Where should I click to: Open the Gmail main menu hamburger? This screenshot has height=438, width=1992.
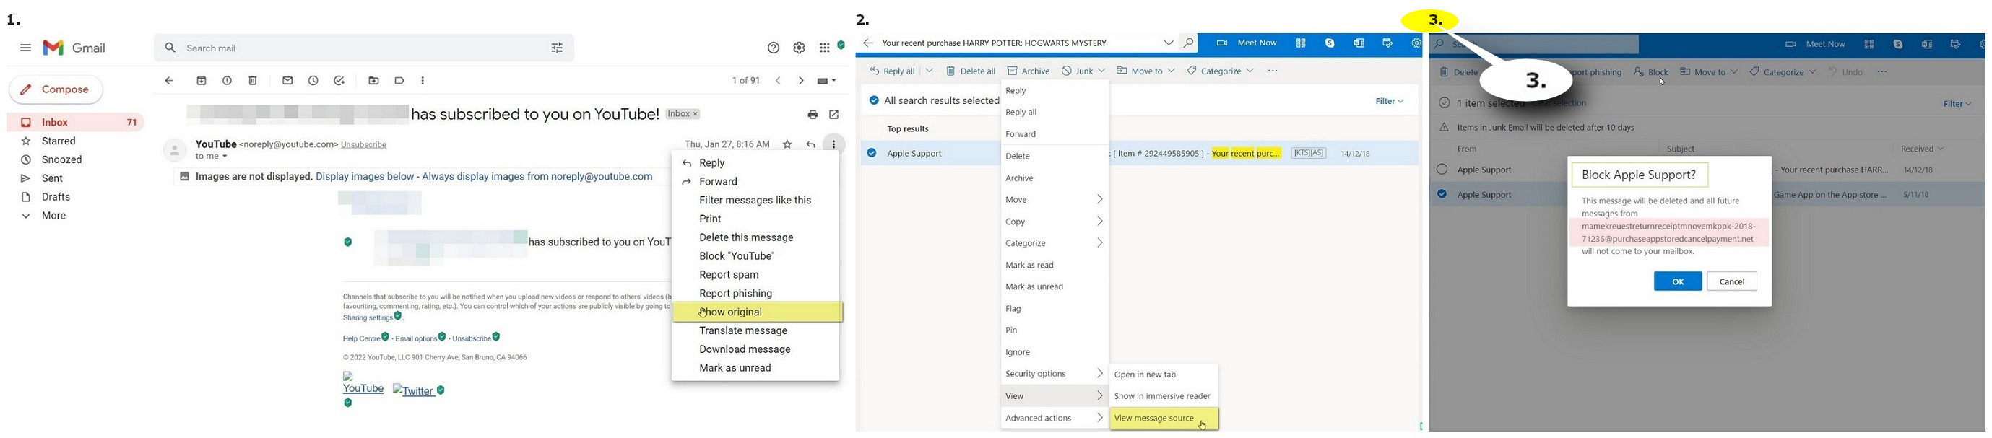pyautogui.click(x=25, y=48)
